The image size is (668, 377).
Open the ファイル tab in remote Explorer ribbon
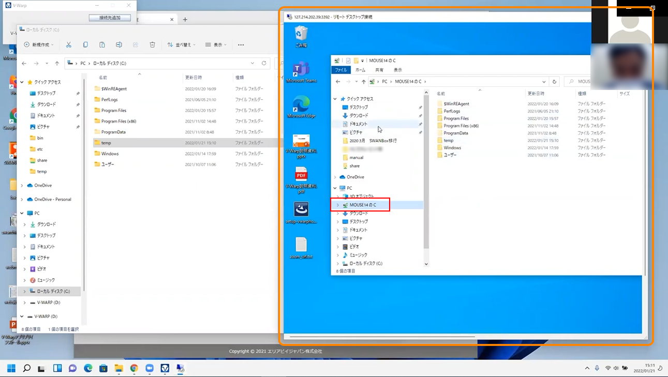tap(341, 70)
